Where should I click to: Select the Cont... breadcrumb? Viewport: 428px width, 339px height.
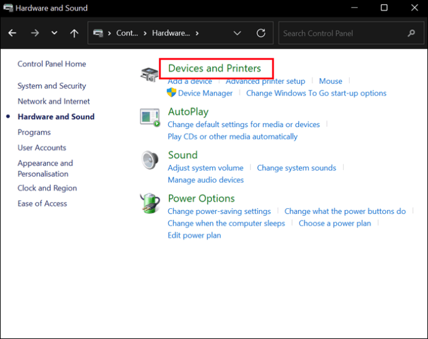[x=127, y=33]
